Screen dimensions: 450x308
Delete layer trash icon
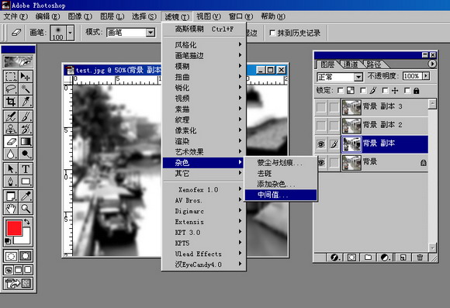point(420,258)
